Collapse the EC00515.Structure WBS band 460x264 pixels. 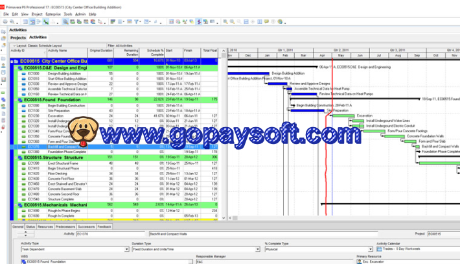coord(16,158)
